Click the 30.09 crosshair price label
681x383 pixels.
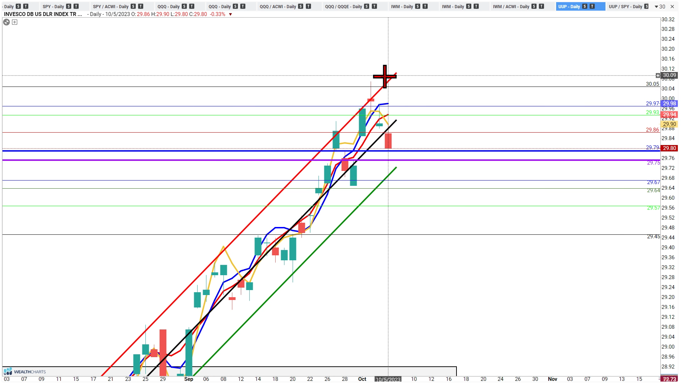669,75
